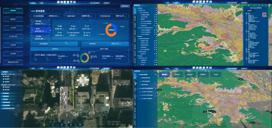Select the green land icon above 40990.68
Screen dimensions: 272x128
coord(58,26)
